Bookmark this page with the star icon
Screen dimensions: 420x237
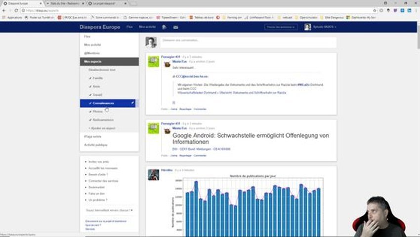(375, 10)
